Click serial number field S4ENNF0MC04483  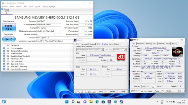(x=48, y=24)
